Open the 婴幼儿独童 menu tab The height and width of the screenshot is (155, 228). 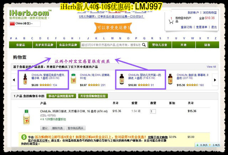click(x=160, y=45)
